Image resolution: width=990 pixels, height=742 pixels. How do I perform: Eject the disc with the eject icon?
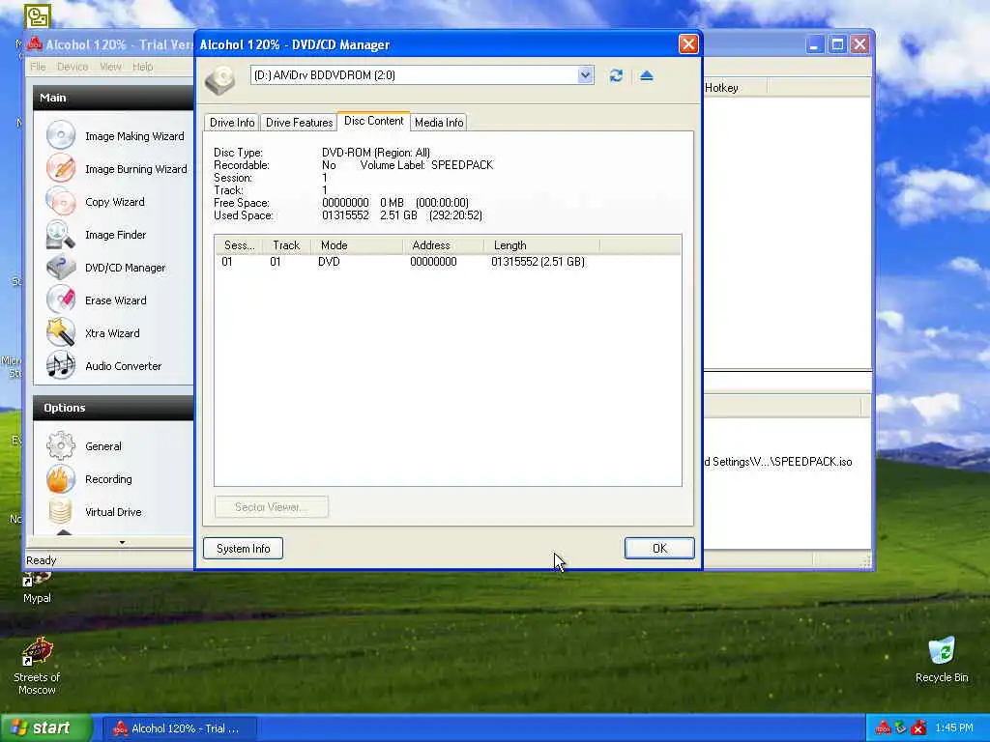click(646, 75)
